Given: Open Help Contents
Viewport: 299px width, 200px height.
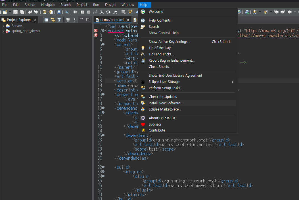Looking at the screenshot, I should tap(188, 20).
